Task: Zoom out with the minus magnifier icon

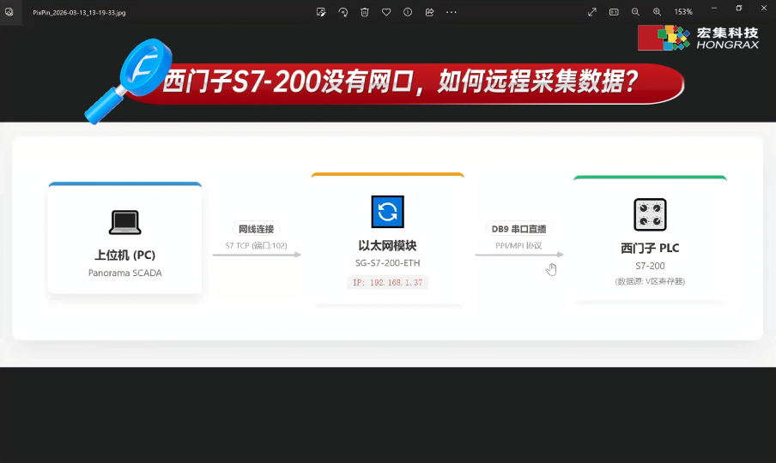Action: 635,12
